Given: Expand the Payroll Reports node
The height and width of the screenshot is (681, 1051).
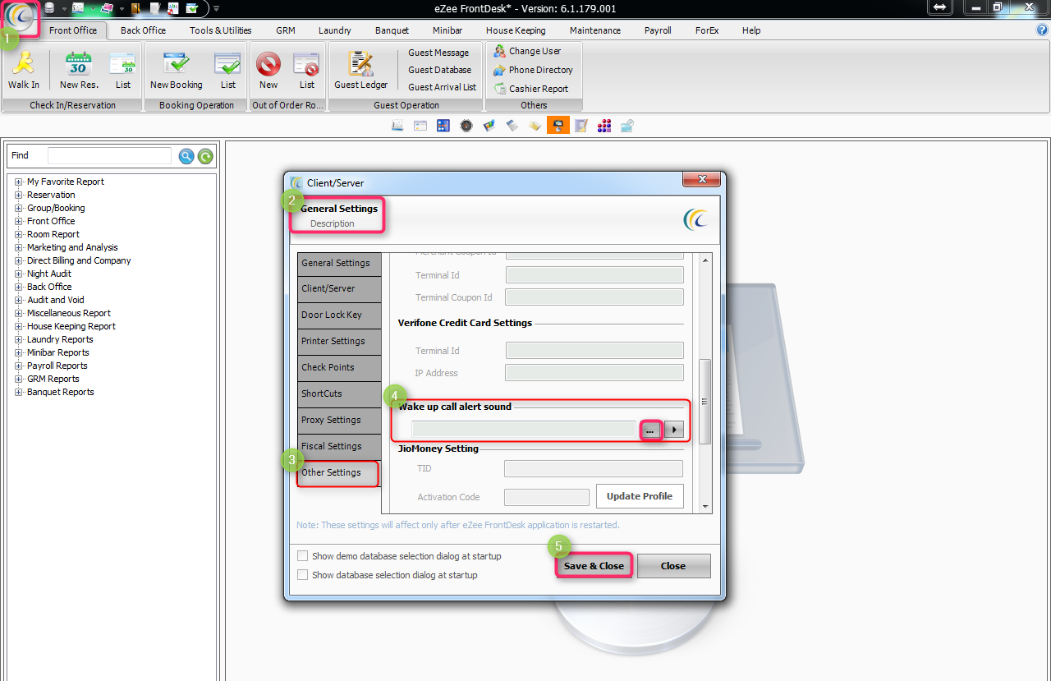Looking at the screenshot, I should (18, 366).
